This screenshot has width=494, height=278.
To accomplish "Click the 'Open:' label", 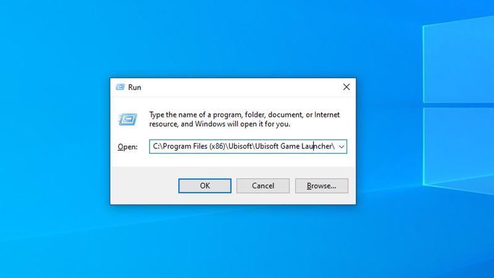I will click(x=127, y=147).
